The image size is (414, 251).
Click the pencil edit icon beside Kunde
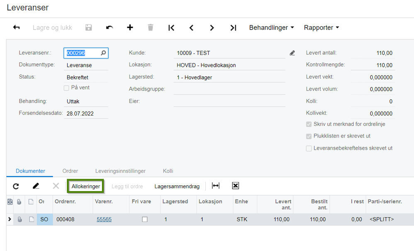coord(292,53)
